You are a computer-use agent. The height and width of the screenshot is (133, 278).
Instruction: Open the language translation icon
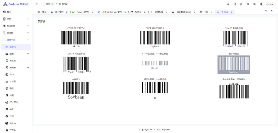pos(241,4)
